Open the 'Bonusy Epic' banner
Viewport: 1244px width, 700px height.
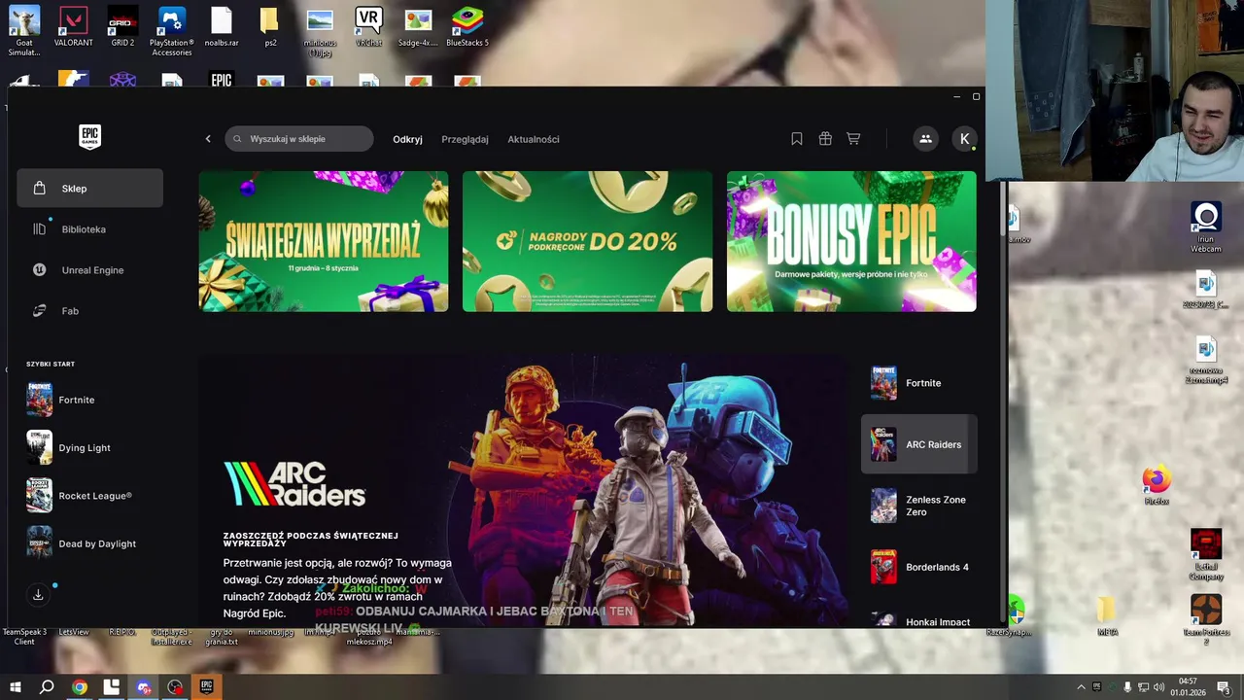851,241
